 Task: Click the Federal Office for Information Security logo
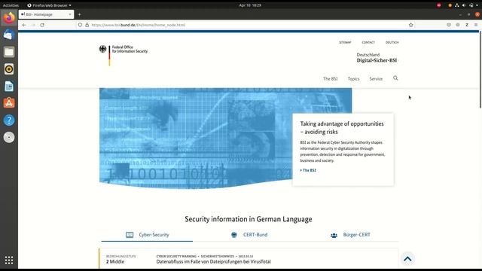[124, 55]
